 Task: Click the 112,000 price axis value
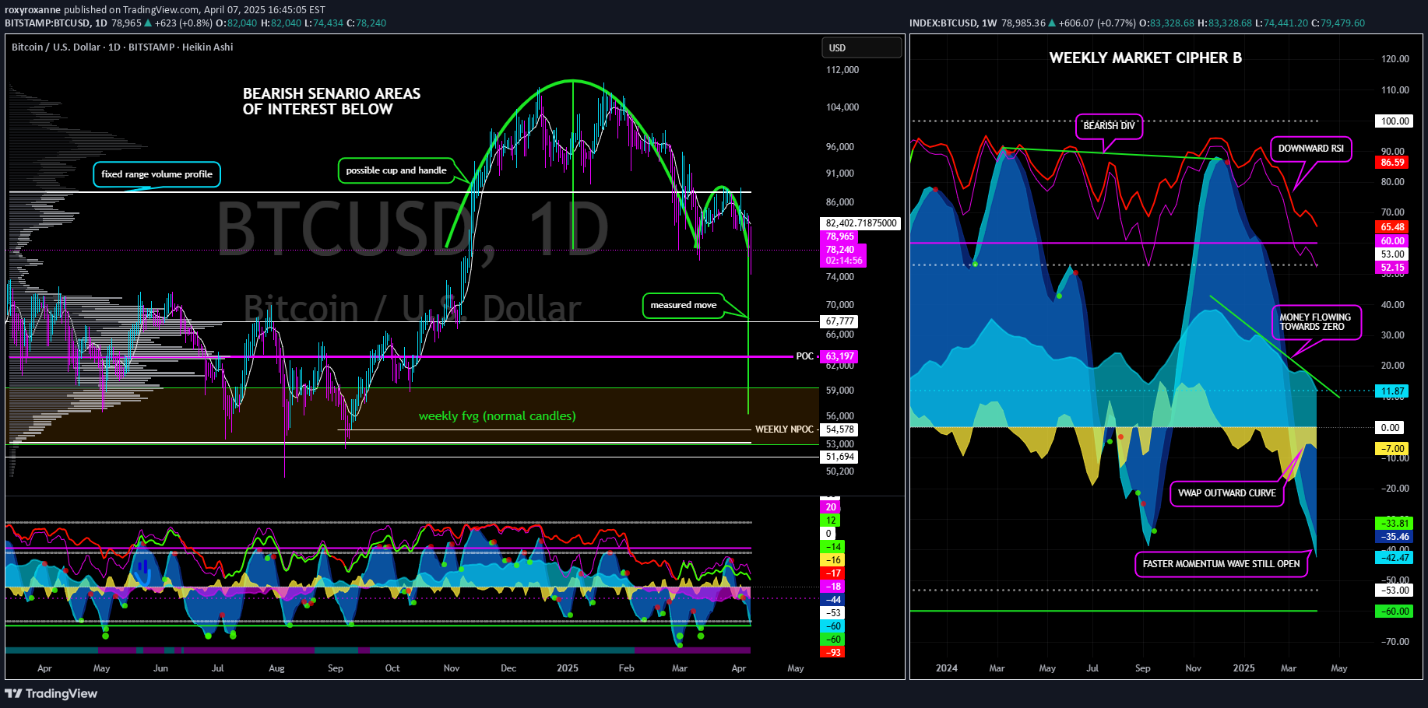(842, 70)
